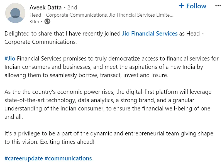222x164 pixels.
Task: Open the three-dot post options menu
Action: (x=218, y=6)
